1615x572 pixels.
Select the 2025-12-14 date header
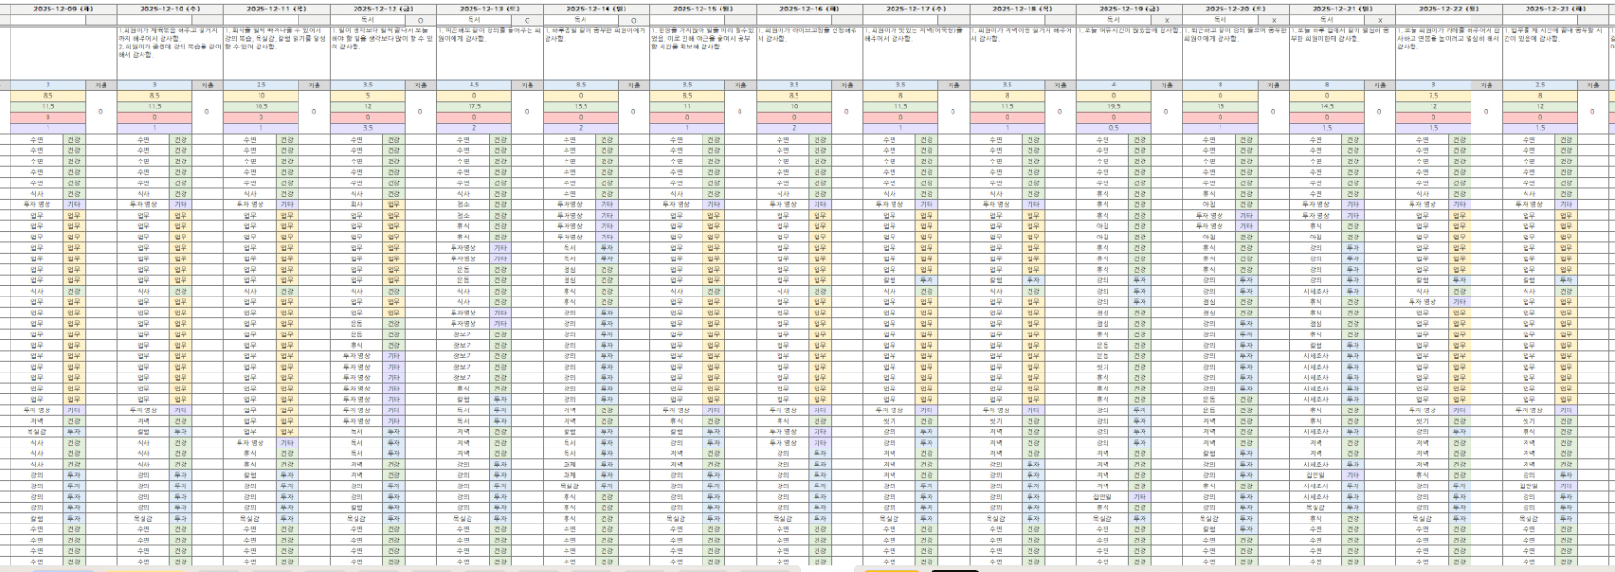coord(596,9)
